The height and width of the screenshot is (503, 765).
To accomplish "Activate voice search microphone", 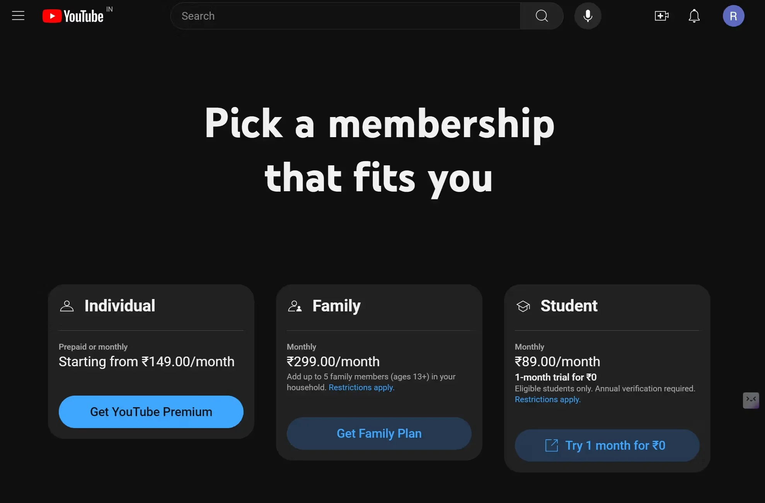I will click(588, 16).
